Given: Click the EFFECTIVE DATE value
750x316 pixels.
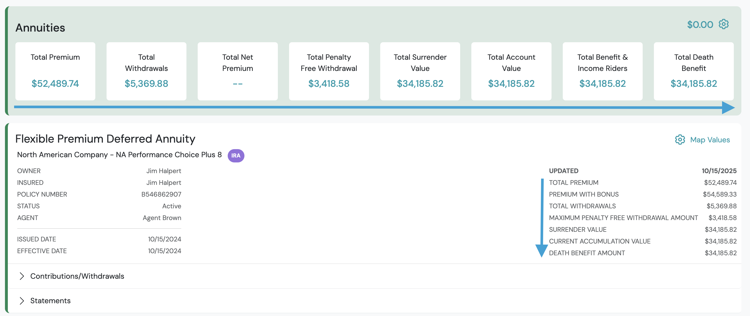Looking at the screenshot, I should click(x=165, y=251).
